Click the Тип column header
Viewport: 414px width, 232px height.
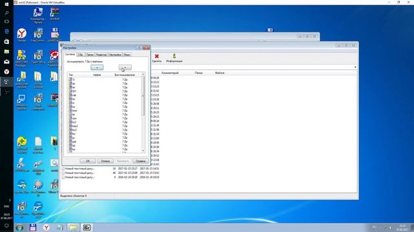[71, 75]
